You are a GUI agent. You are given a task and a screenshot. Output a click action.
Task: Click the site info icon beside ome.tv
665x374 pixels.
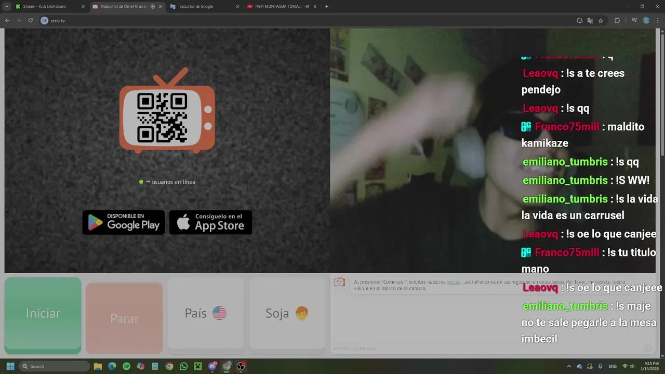(x=45, y=20)
